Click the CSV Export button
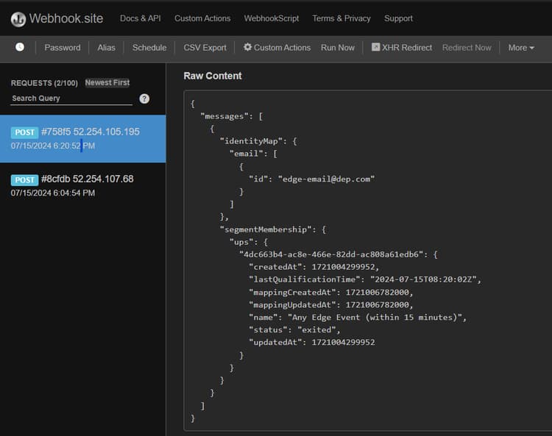The image size is (552, 436). click(x=205, y=48)
